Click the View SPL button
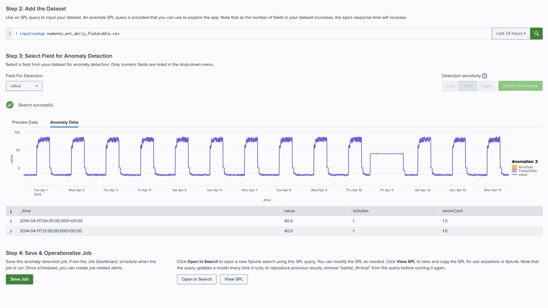 pos(234,279)
